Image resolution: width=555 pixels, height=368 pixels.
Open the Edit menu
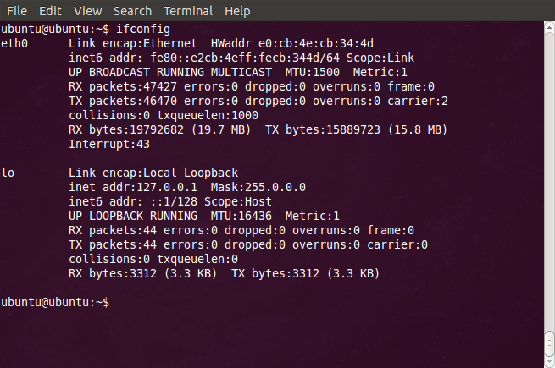click(50, 11)
